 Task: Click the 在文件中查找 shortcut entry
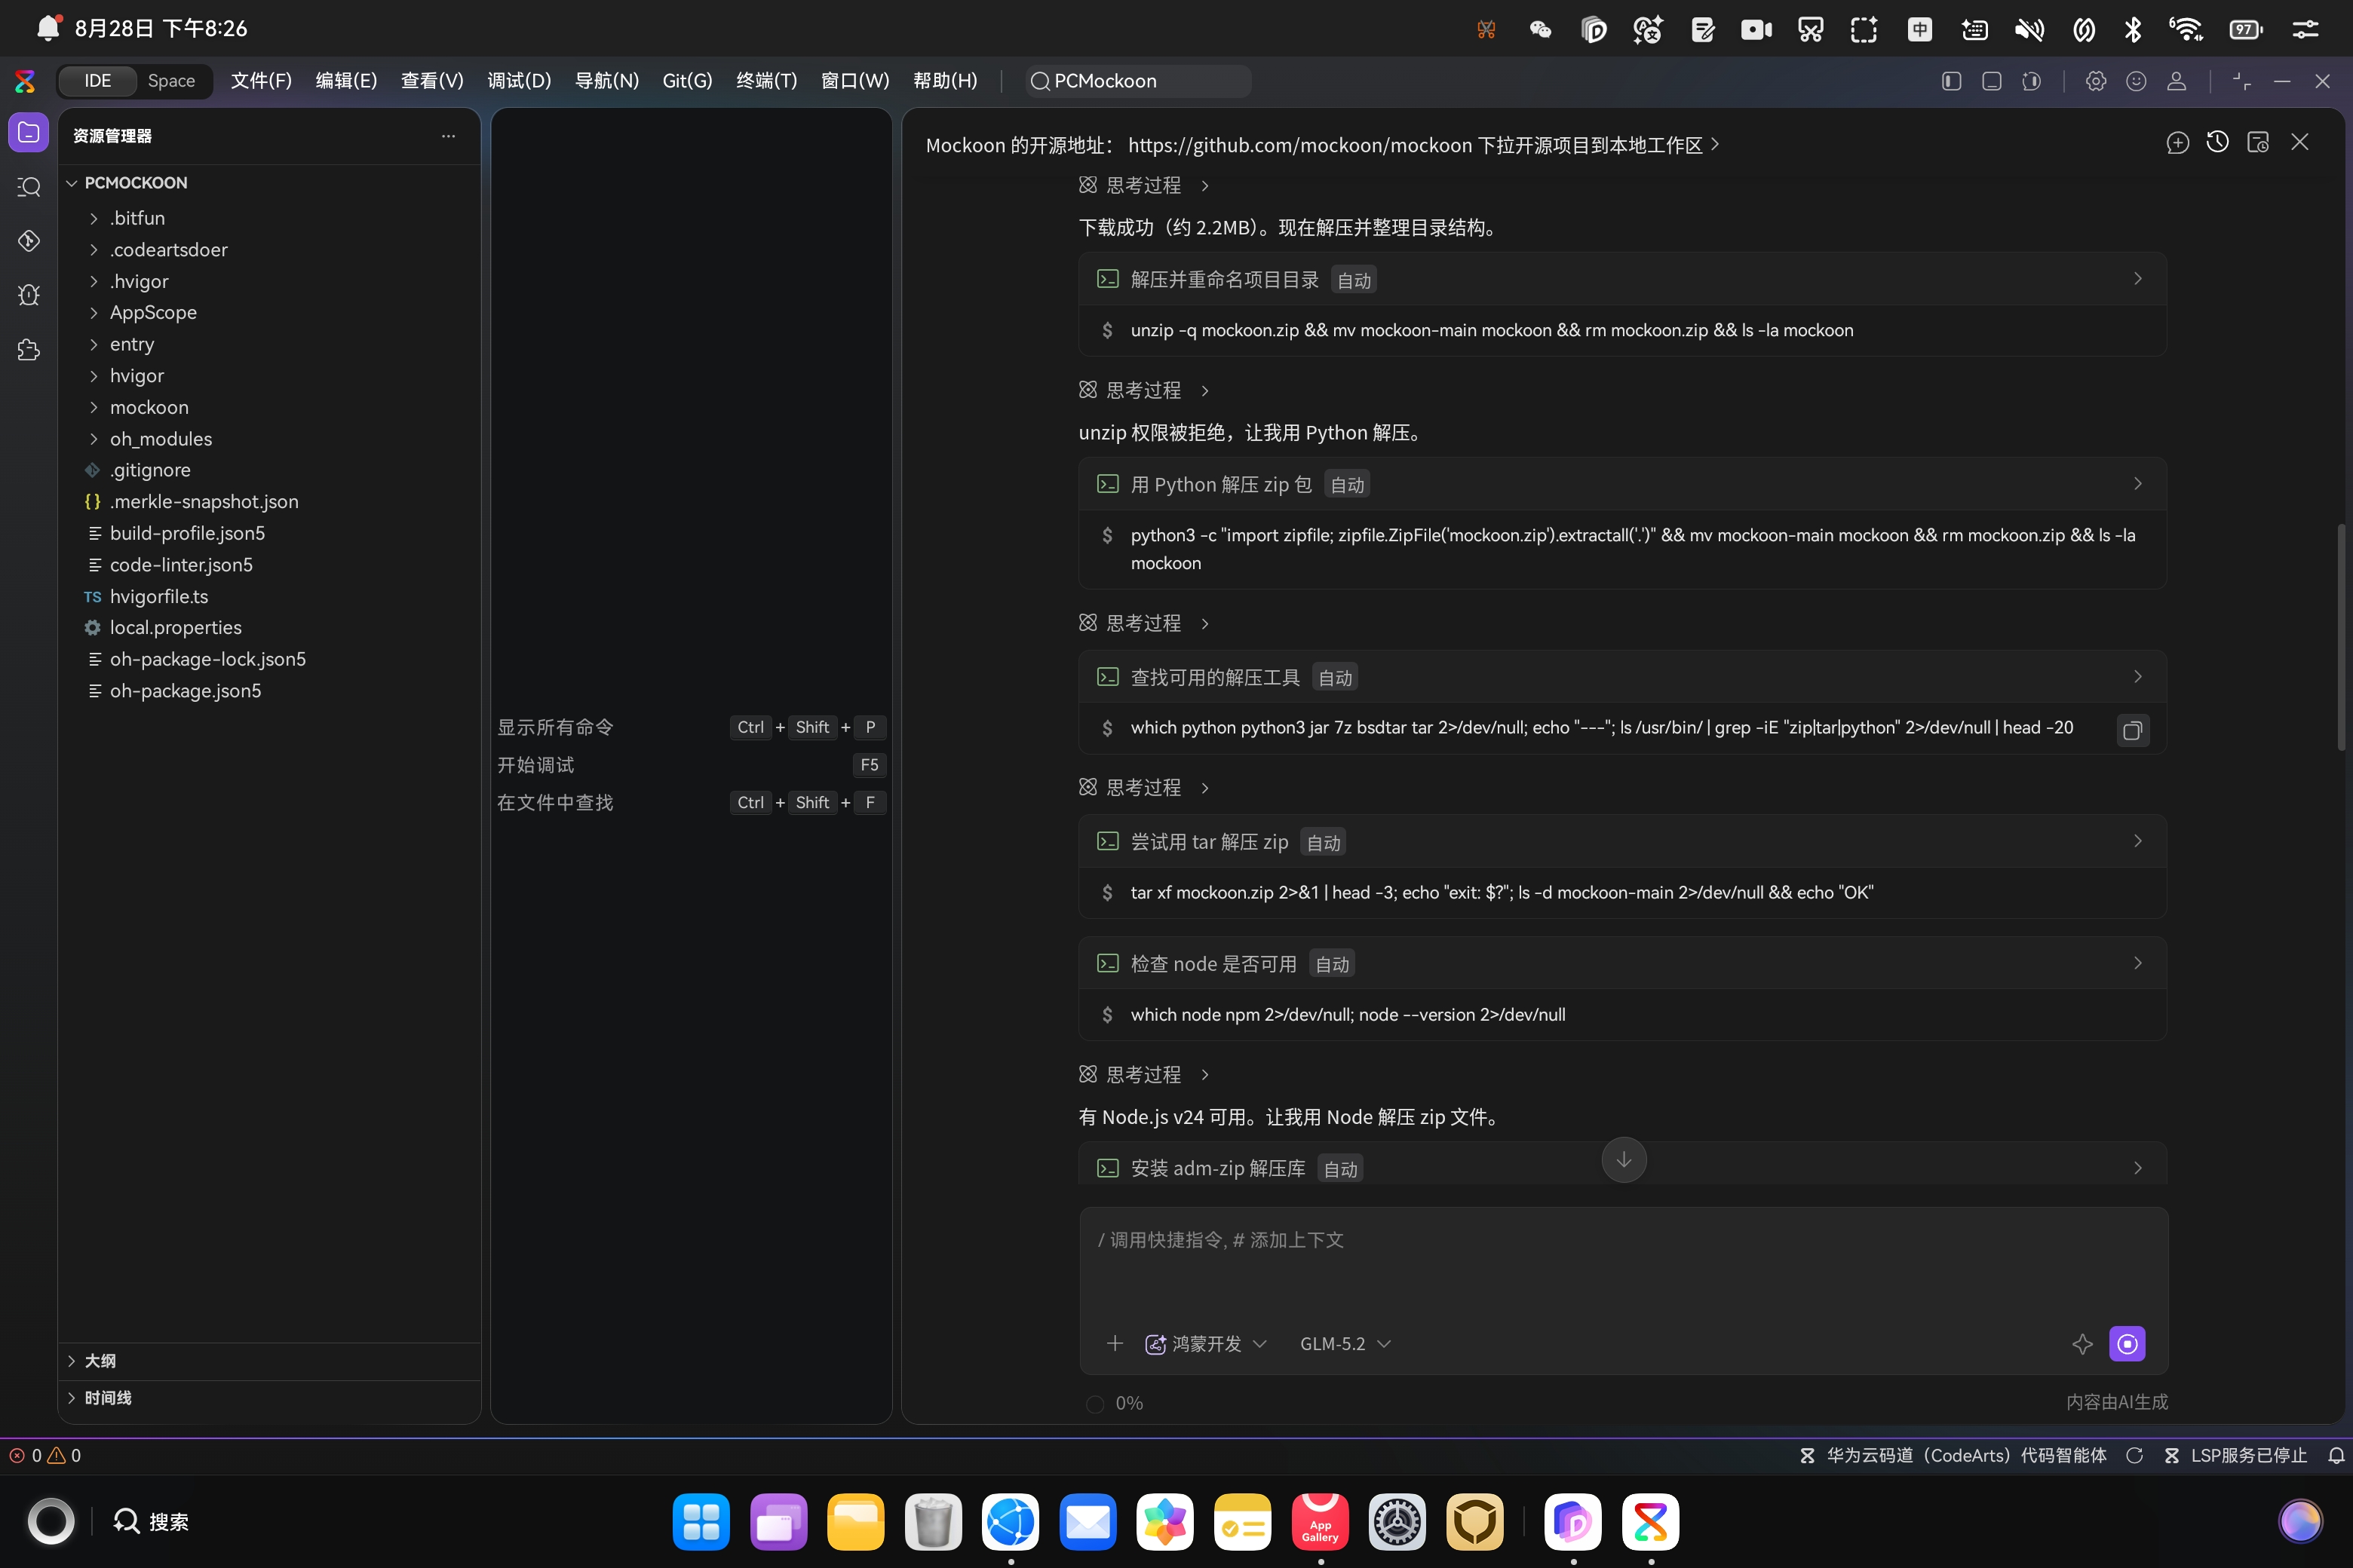(690, 803)
